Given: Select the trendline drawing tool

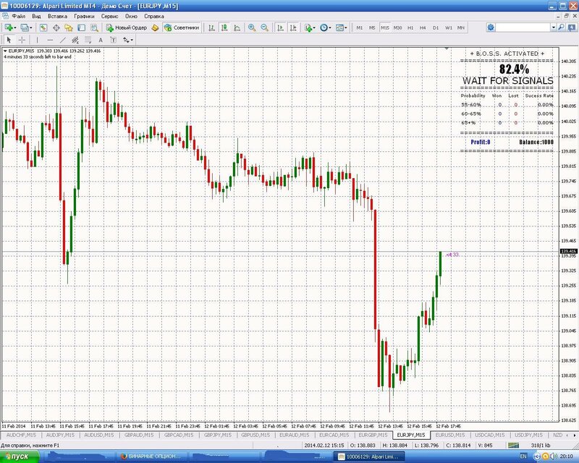Looking at the screenshot, I should pyautogui.click(x=63, y=40).
